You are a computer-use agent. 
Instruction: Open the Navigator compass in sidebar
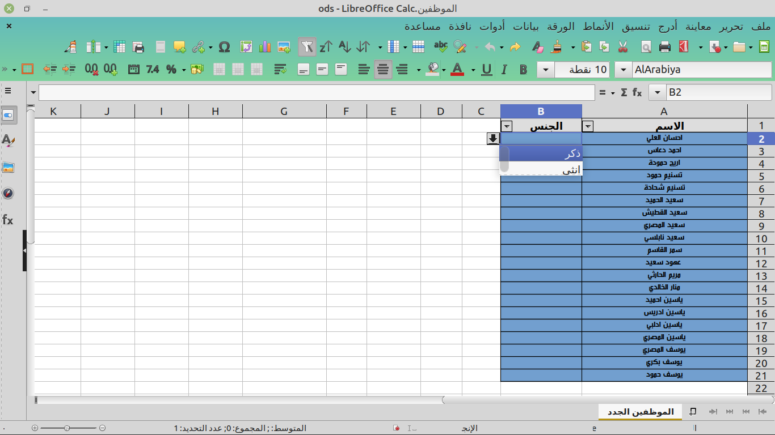click(8, 193)
